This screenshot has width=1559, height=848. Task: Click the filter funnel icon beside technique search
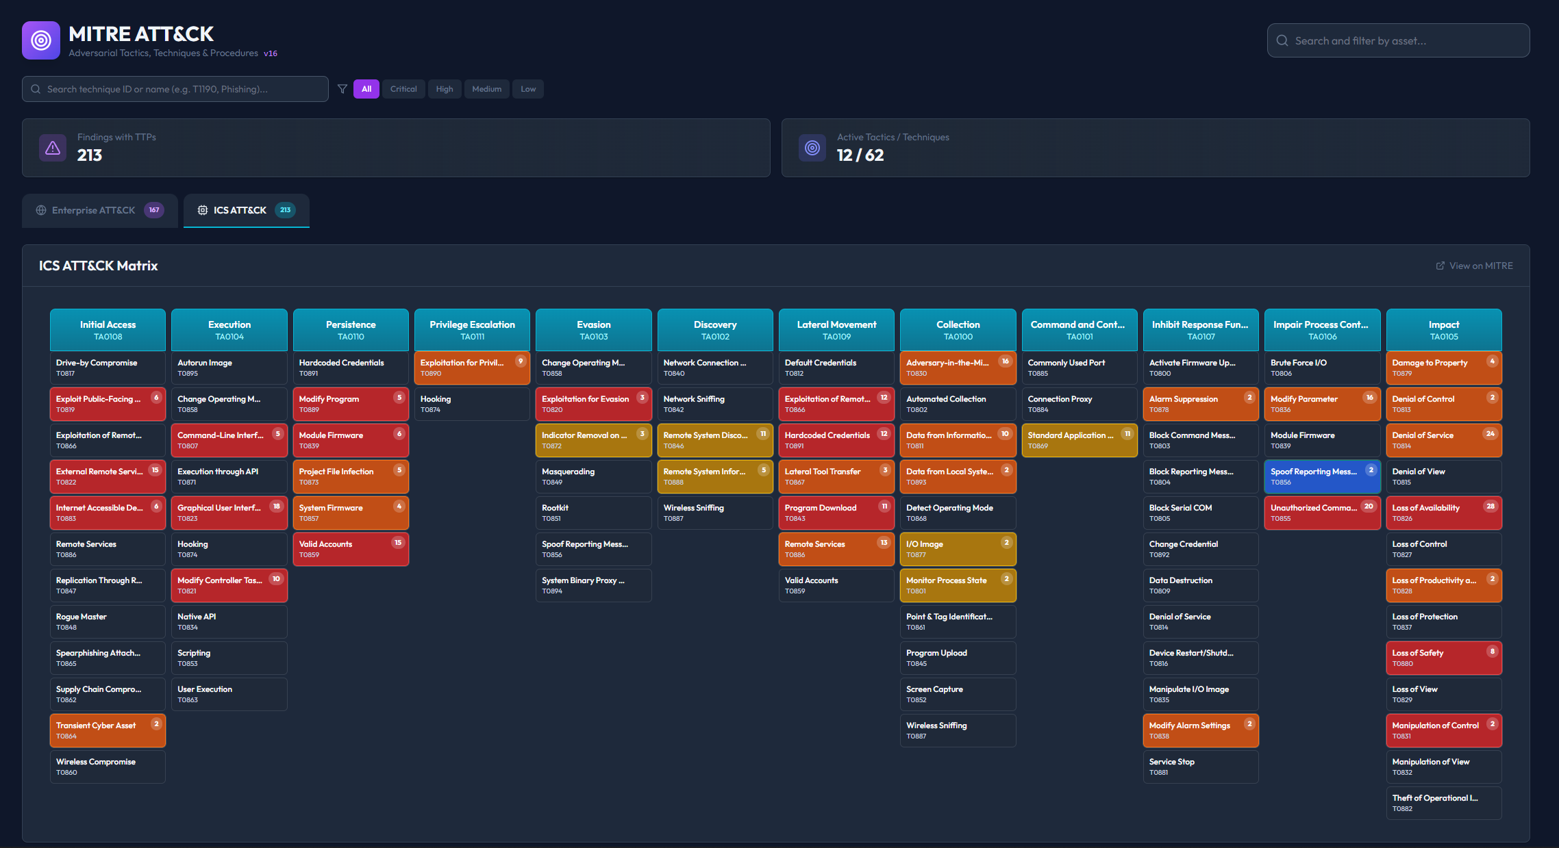342,88
